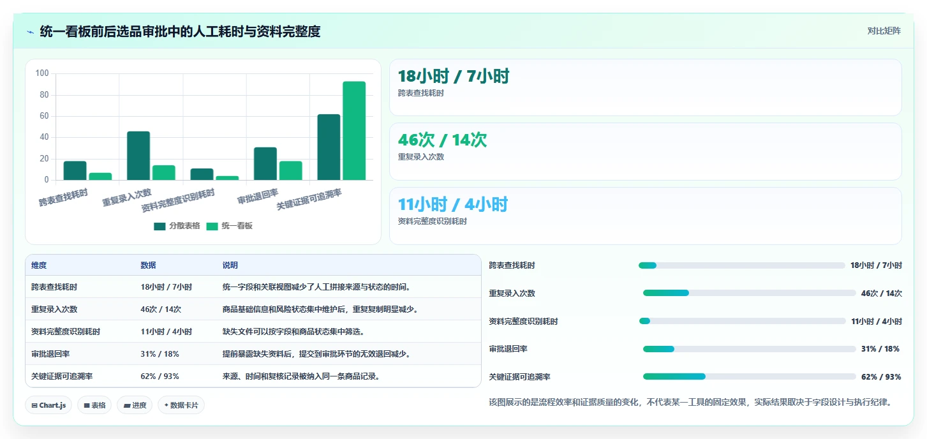Select the 进度 tag chip
The image size is (927, 439).
point(135,405)
